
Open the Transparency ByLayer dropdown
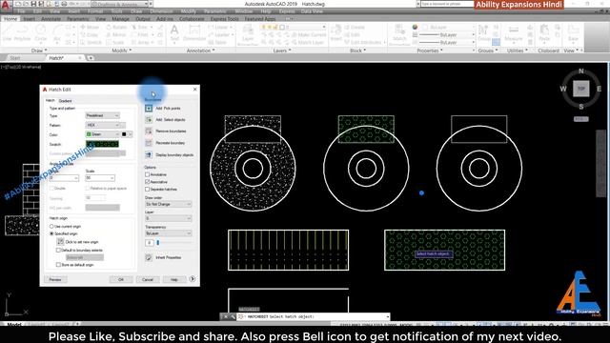pyautogui.click(x=169, y=233)
